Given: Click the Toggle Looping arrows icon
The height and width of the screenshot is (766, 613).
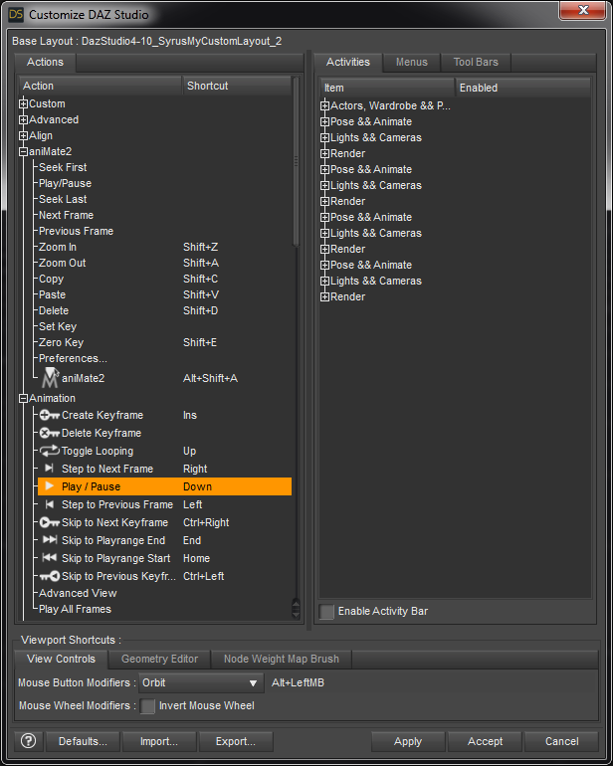Looking at the screenshot, I should (50, 451).
